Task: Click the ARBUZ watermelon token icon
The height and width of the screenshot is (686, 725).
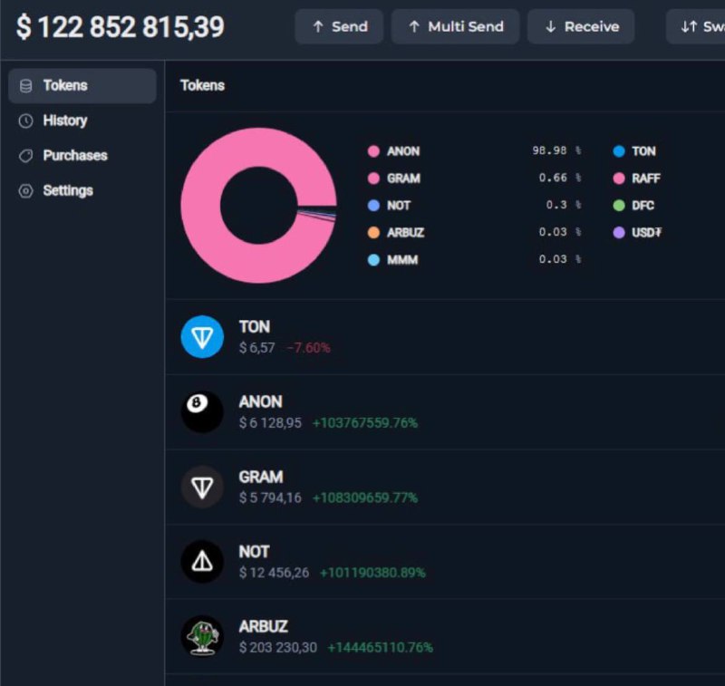Action: (202, 636)
